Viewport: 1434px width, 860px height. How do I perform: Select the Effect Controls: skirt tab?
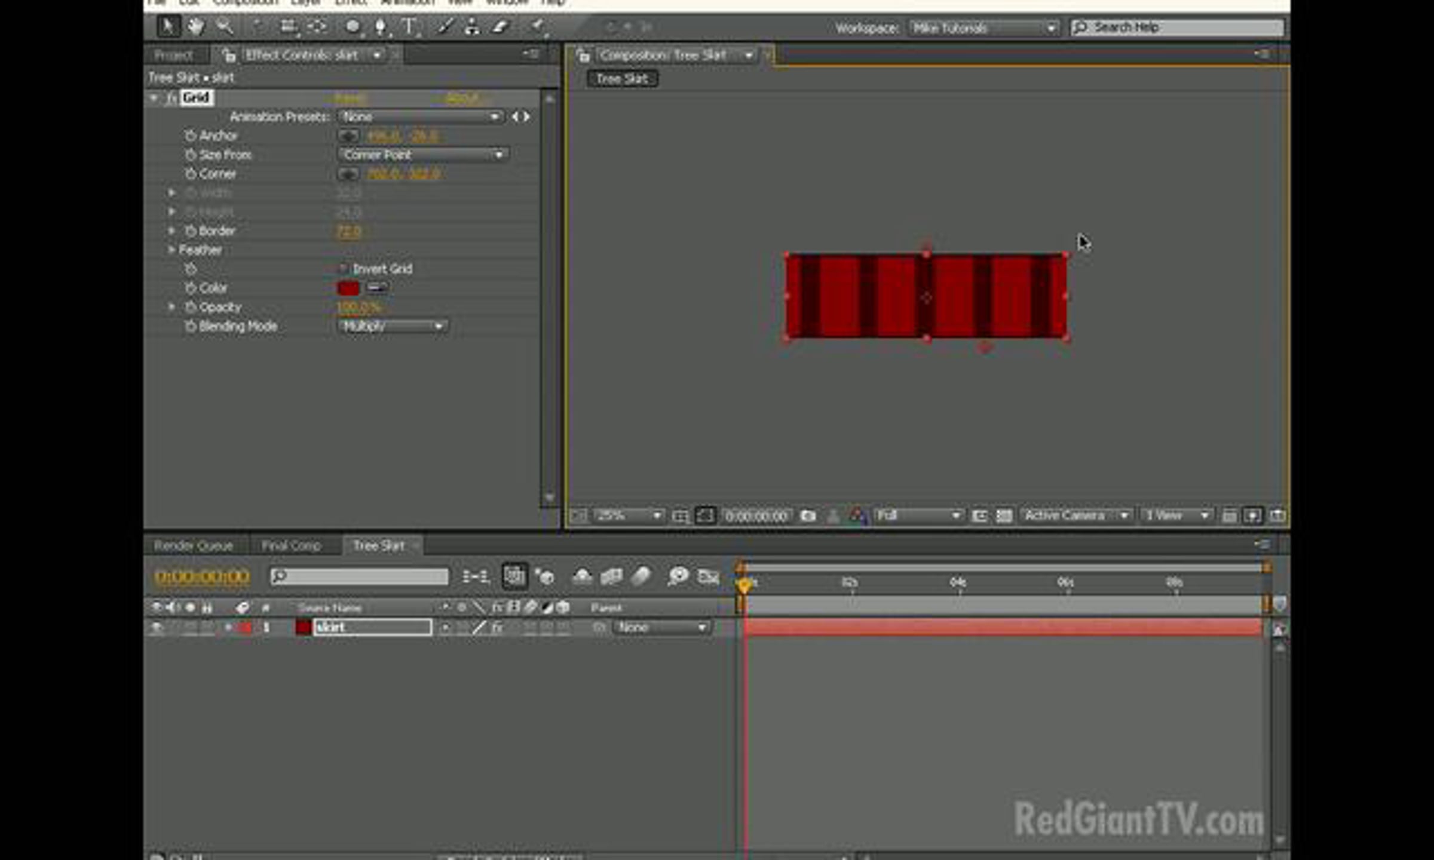point(303,56)
